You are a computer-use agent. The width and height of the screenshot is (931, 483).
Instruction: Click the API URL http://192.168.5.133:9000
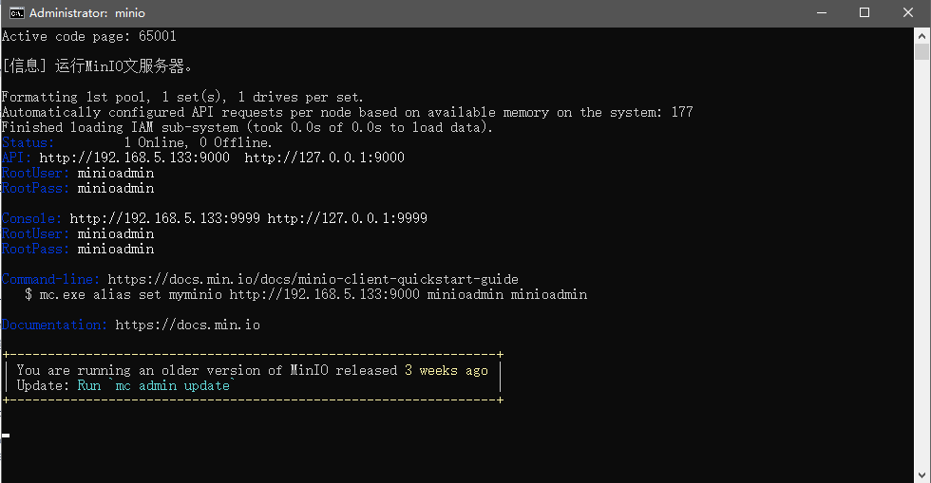coord(134,158)
